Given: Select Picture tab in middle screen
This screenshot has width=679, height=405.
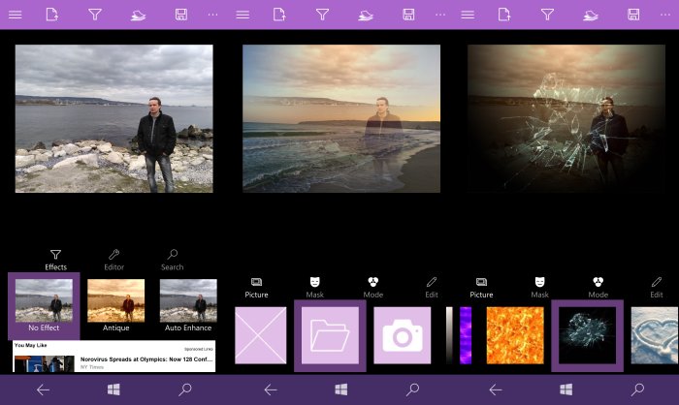Looking at the screenshot, I should [x=256, y=288].
